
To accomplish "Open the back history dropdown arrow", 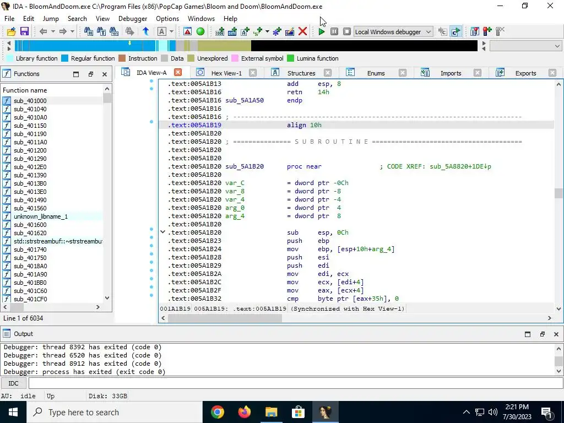I will 53,31.
